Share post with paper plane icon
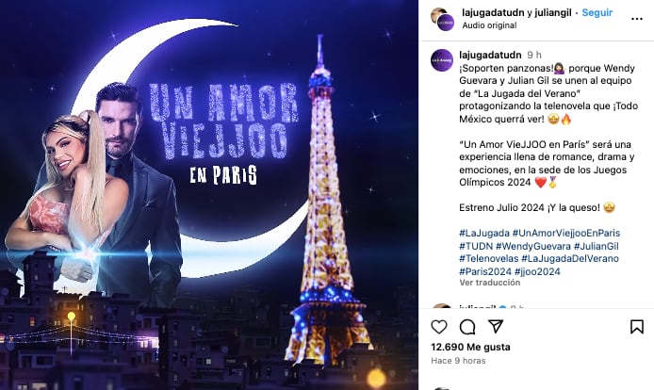 coord(496,326)
